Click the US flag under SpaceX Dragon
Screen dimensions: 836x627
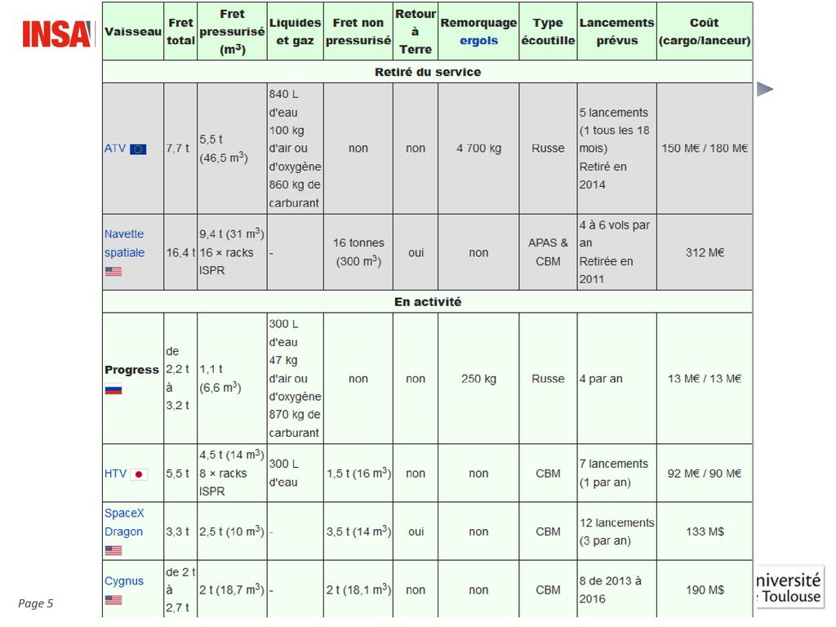pos(113,550)
